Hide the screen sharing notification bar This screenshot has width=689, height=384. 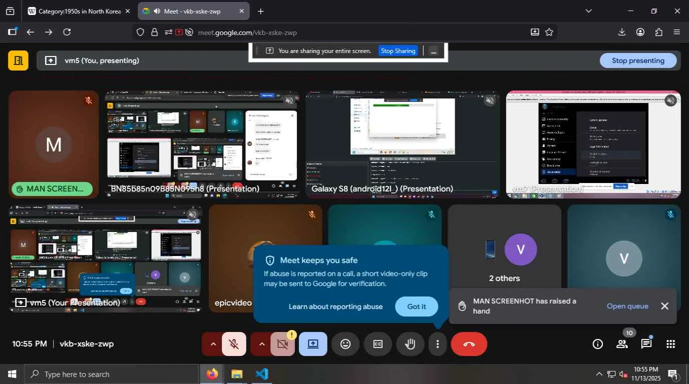coord(434,51)
